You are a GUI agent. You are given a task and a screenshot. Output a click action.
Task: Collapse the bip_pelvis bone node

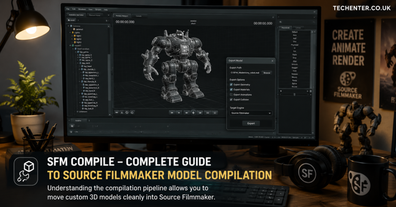pyautogui.click(x=75, y=52)
